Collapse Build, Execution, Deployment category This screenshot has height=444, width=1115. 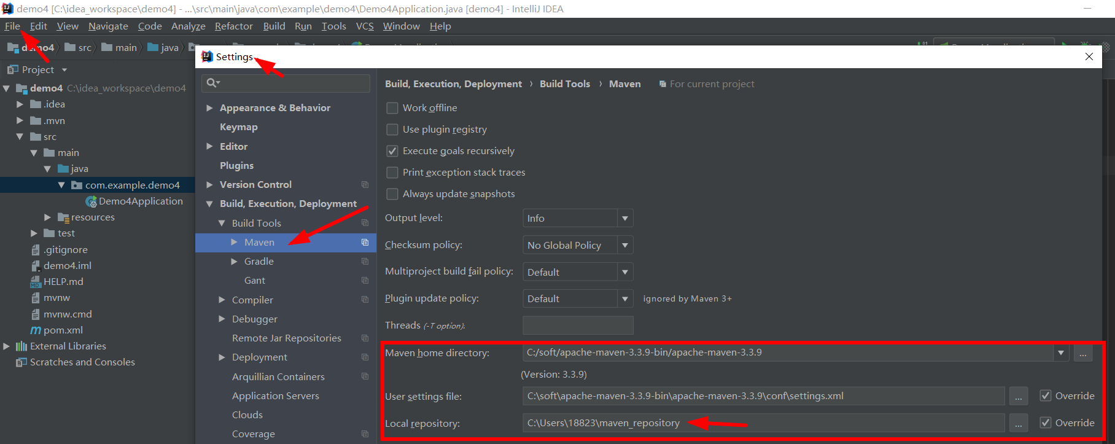tap(209, 204)
